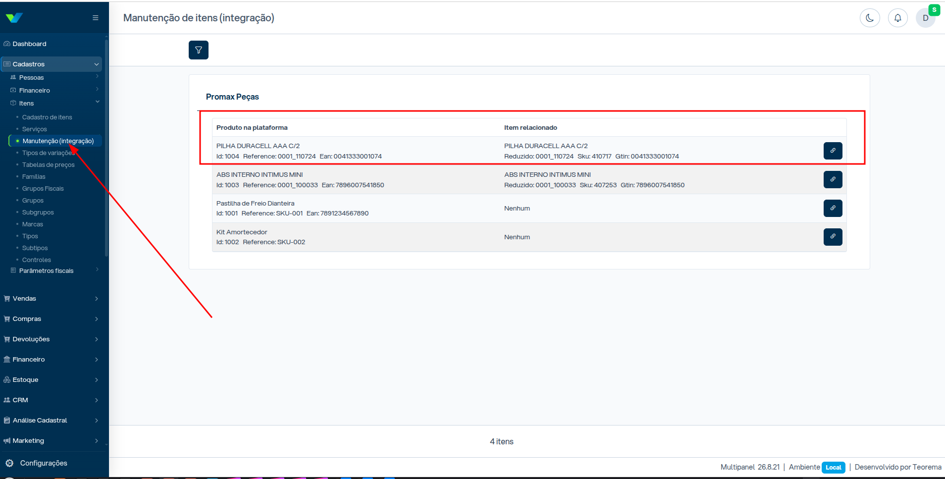Click the Item relacionado column header
This screenshot has height=479, width=945.
[530, 128]
